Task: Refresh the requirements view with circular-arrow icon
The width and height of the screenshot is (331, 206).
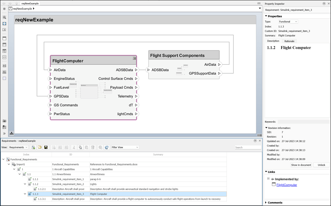Action: coord(107,147)
